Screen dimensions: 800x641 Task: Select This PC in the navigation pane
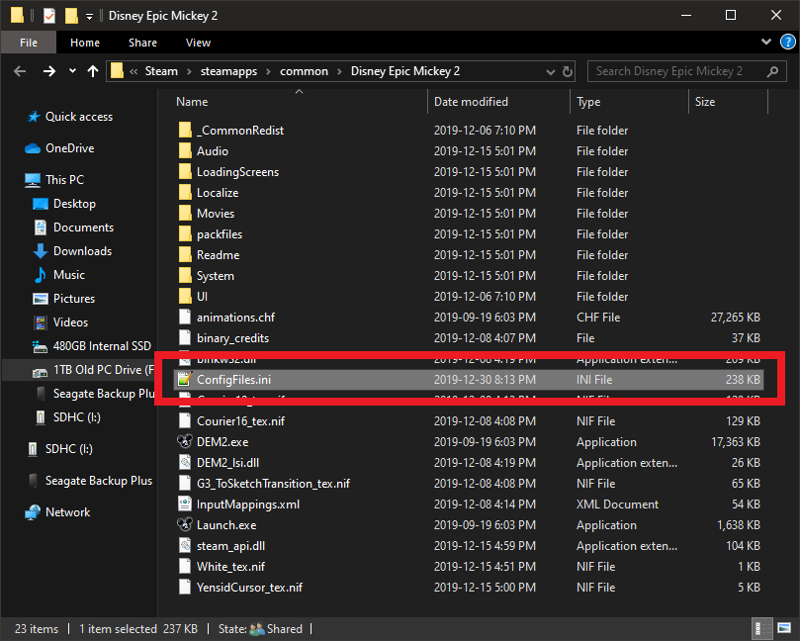[64, 180]
